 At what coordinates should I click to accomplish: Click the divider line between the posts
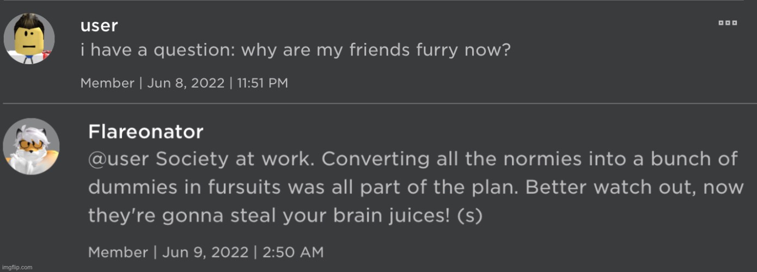click(x=380, y=103)
